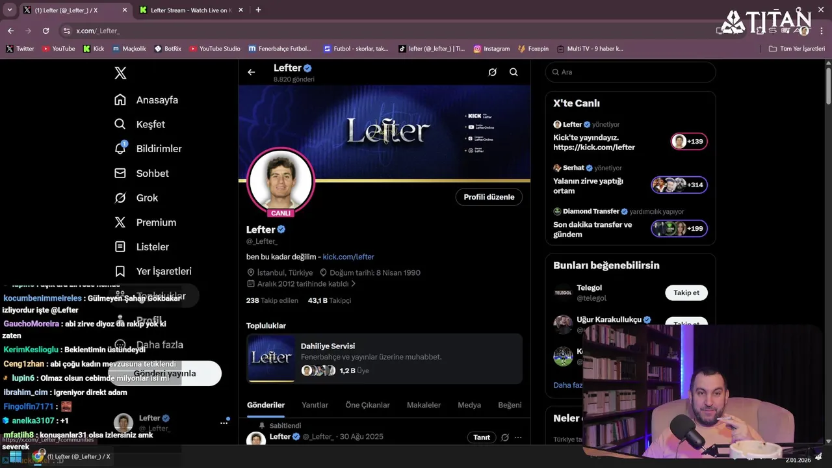Switch to the Gönderiler tab

[x=266, y=405]
